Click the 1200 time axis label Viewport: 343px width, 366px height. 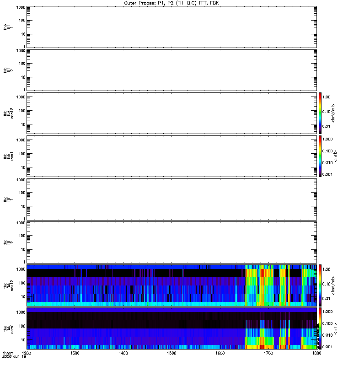(27, 353)
